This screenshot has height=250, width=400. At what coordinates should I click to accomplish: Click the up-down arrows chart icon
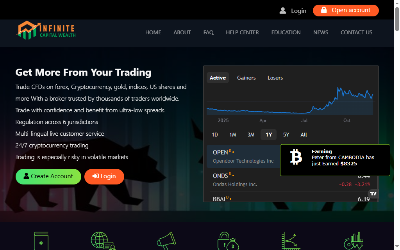point(289,241)
